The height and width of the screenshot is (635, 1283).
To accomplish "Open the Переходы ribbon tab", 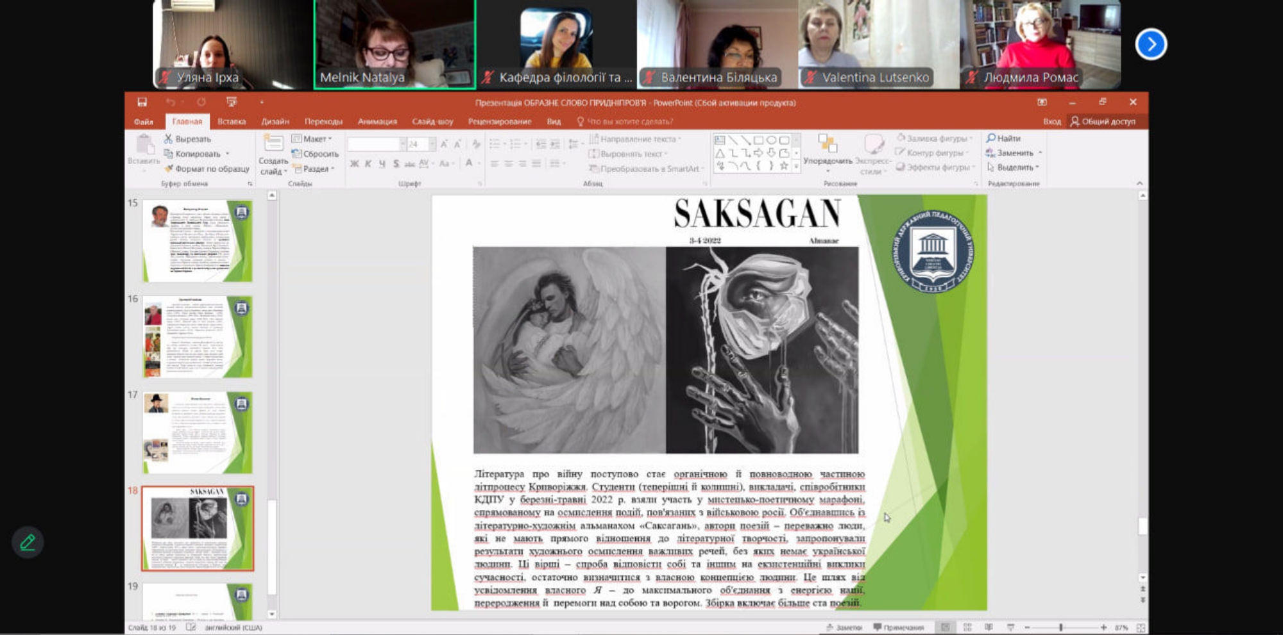I will coord(323,122).
